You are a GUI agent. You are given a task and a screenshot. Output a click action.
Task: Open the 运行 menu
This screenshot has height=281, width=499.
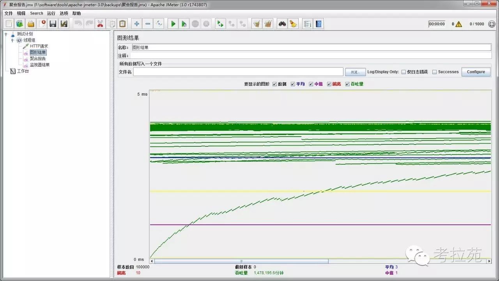pyautogui.click(x=51, y=13)
